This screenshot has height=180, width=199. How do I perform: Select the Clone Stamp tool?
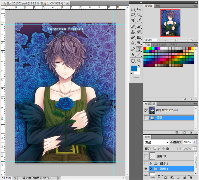point(133,32)
